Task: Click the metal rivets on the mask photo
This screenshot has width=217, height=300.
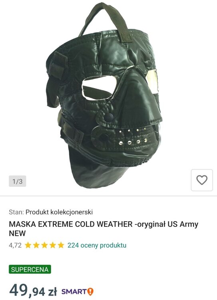Action: pos(133,137)
